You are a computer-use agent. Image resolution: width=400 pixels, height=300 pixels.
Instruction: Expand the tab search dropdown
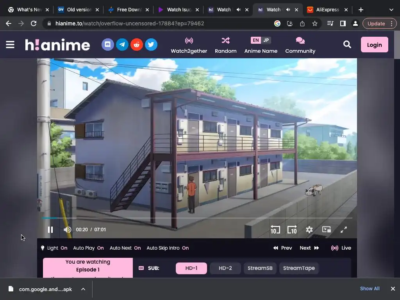391,10
